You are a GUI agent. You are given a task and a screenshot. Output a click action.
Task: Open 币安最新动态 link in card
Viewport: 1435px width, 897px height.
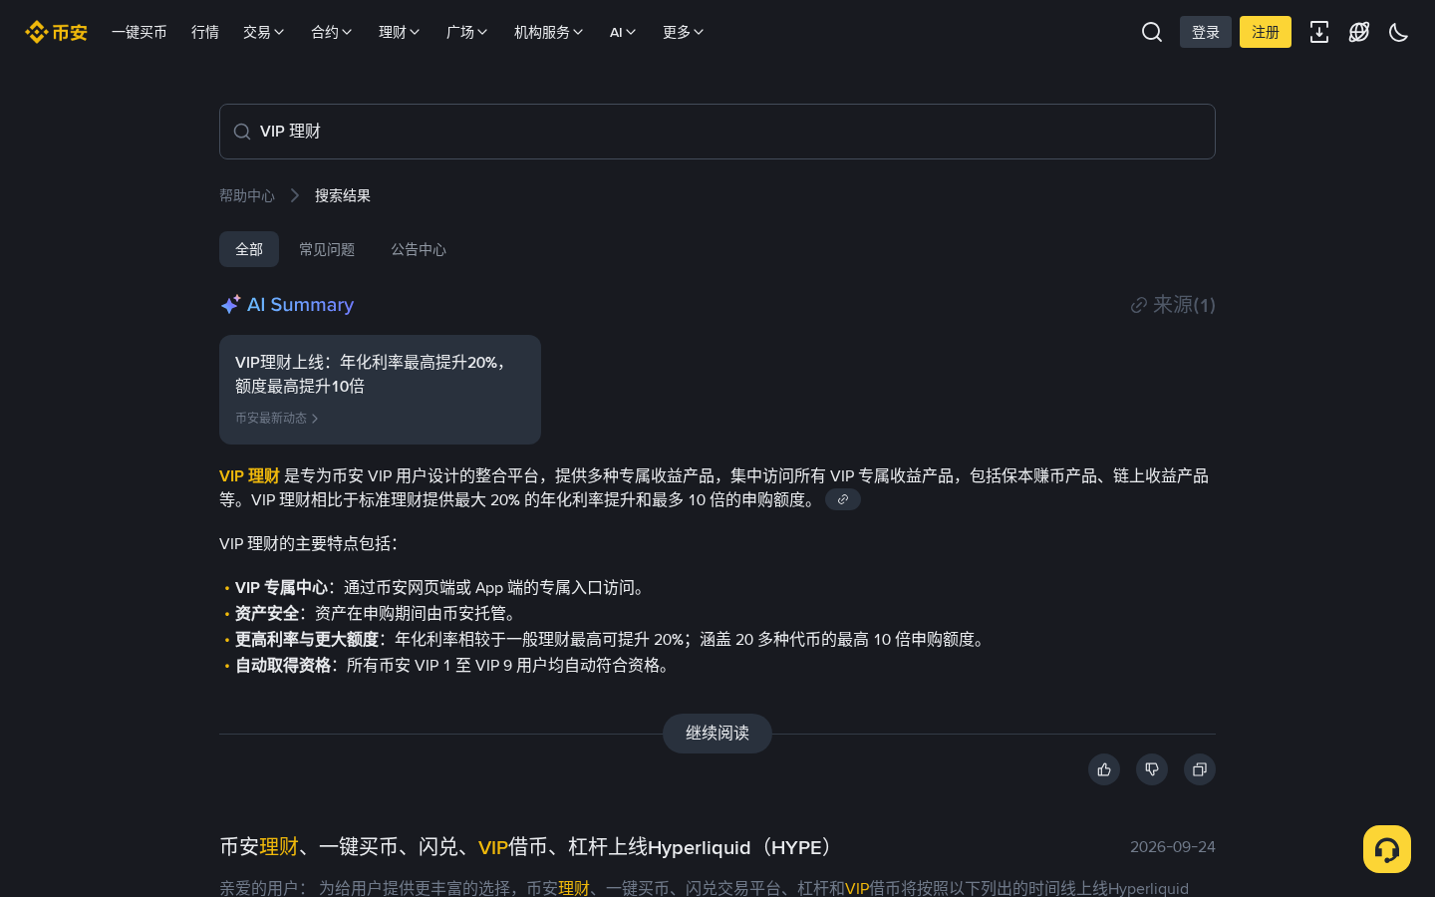276,419
